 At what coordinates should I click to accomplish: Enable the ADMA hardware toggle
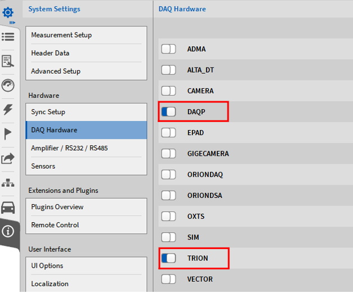click(x=168, y=49)
